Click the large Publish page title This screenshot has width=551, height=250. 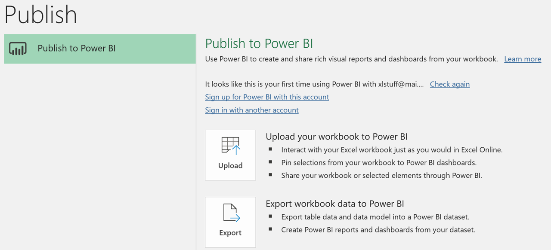pos(41,15)
